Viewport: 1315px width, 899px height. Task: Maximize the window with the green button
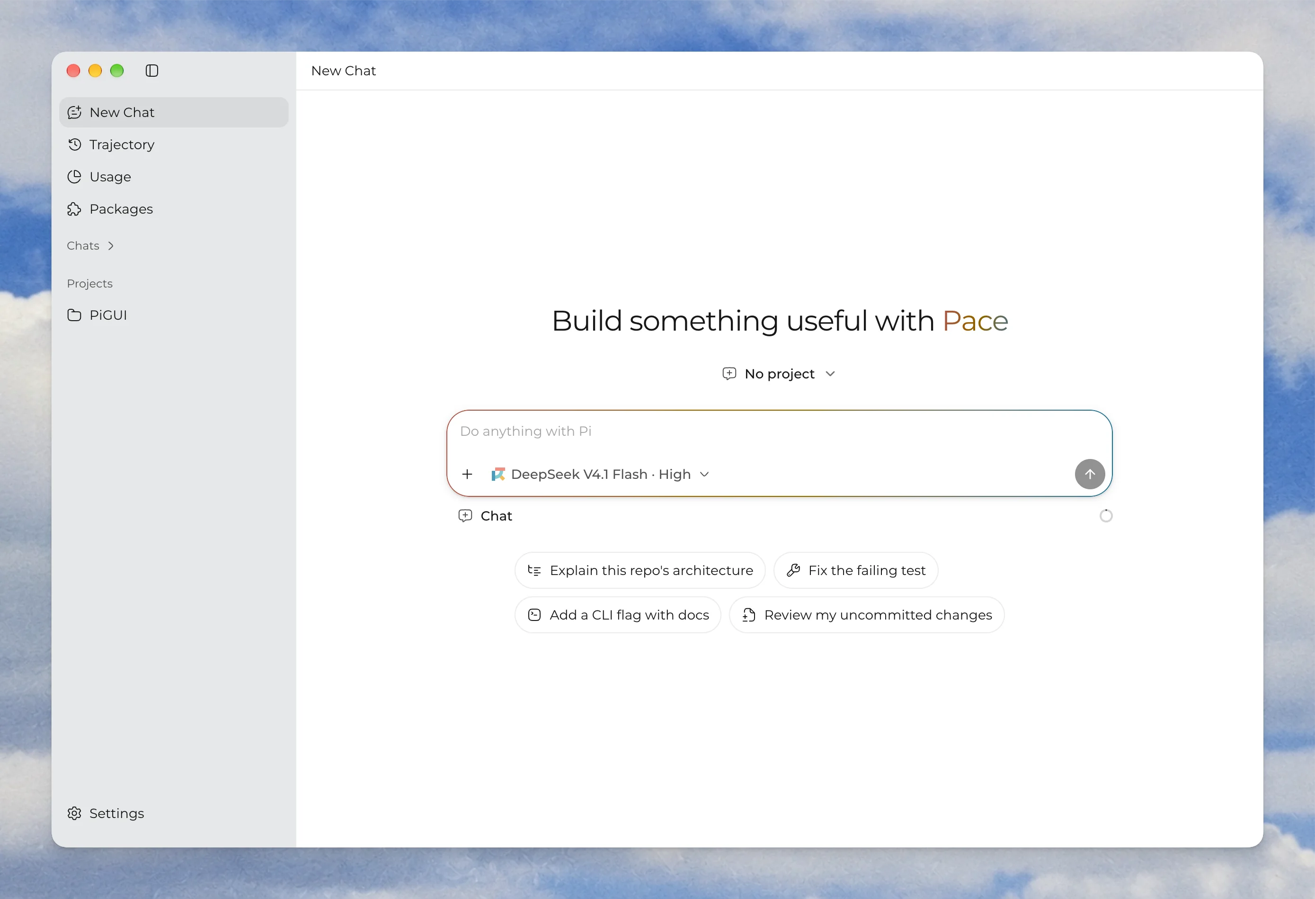tap(116, 71)
